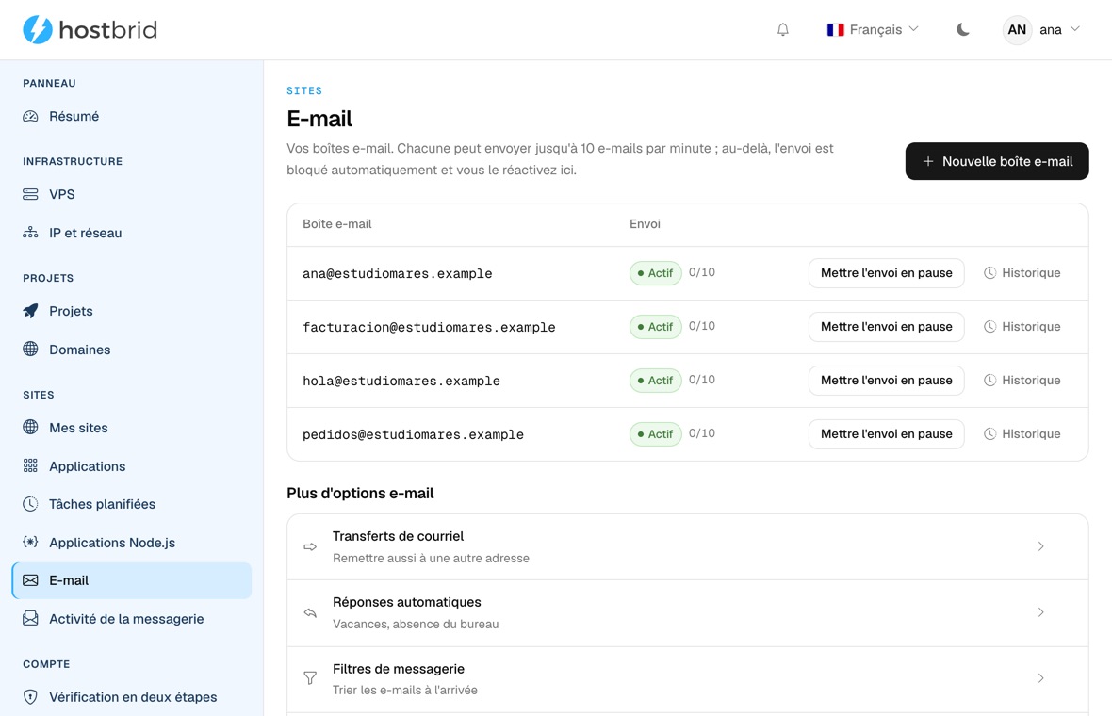The width and height of the screenshot is (1112, 716).
Task: Click pedidos@estudiomares.example mailbox address
Action: [x=413, y=434]
